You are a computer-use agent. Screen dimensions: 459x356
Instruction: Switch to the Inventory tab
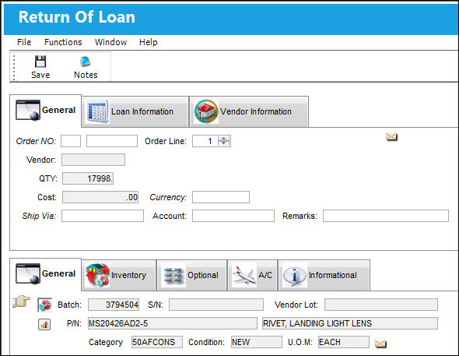pos(118,275)
